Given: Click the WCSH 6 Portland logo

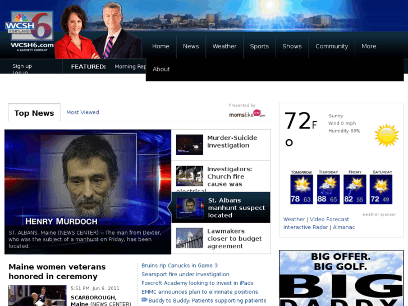Looking at the screenshot, I should (29, 31).
